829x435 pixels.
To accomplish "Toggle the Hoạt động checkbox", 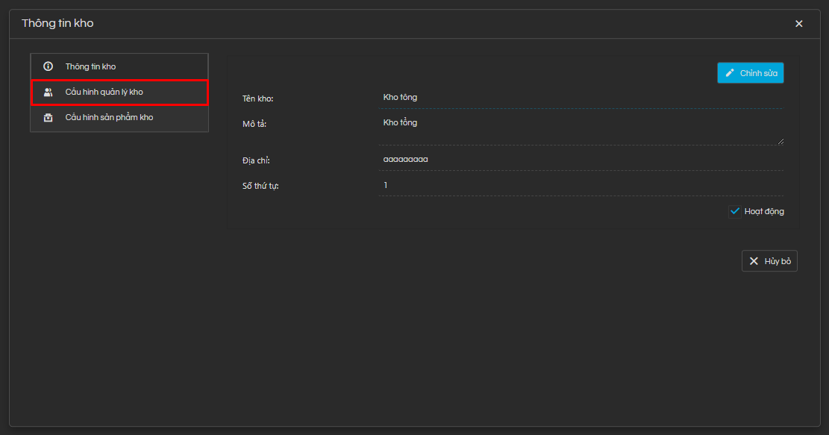I will 734,211.
